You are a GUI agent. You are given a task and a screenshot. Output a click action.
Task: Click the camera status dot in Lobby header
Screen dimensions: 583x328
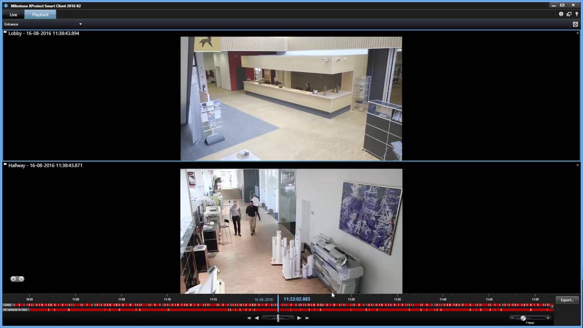click(x=578, y=33)
